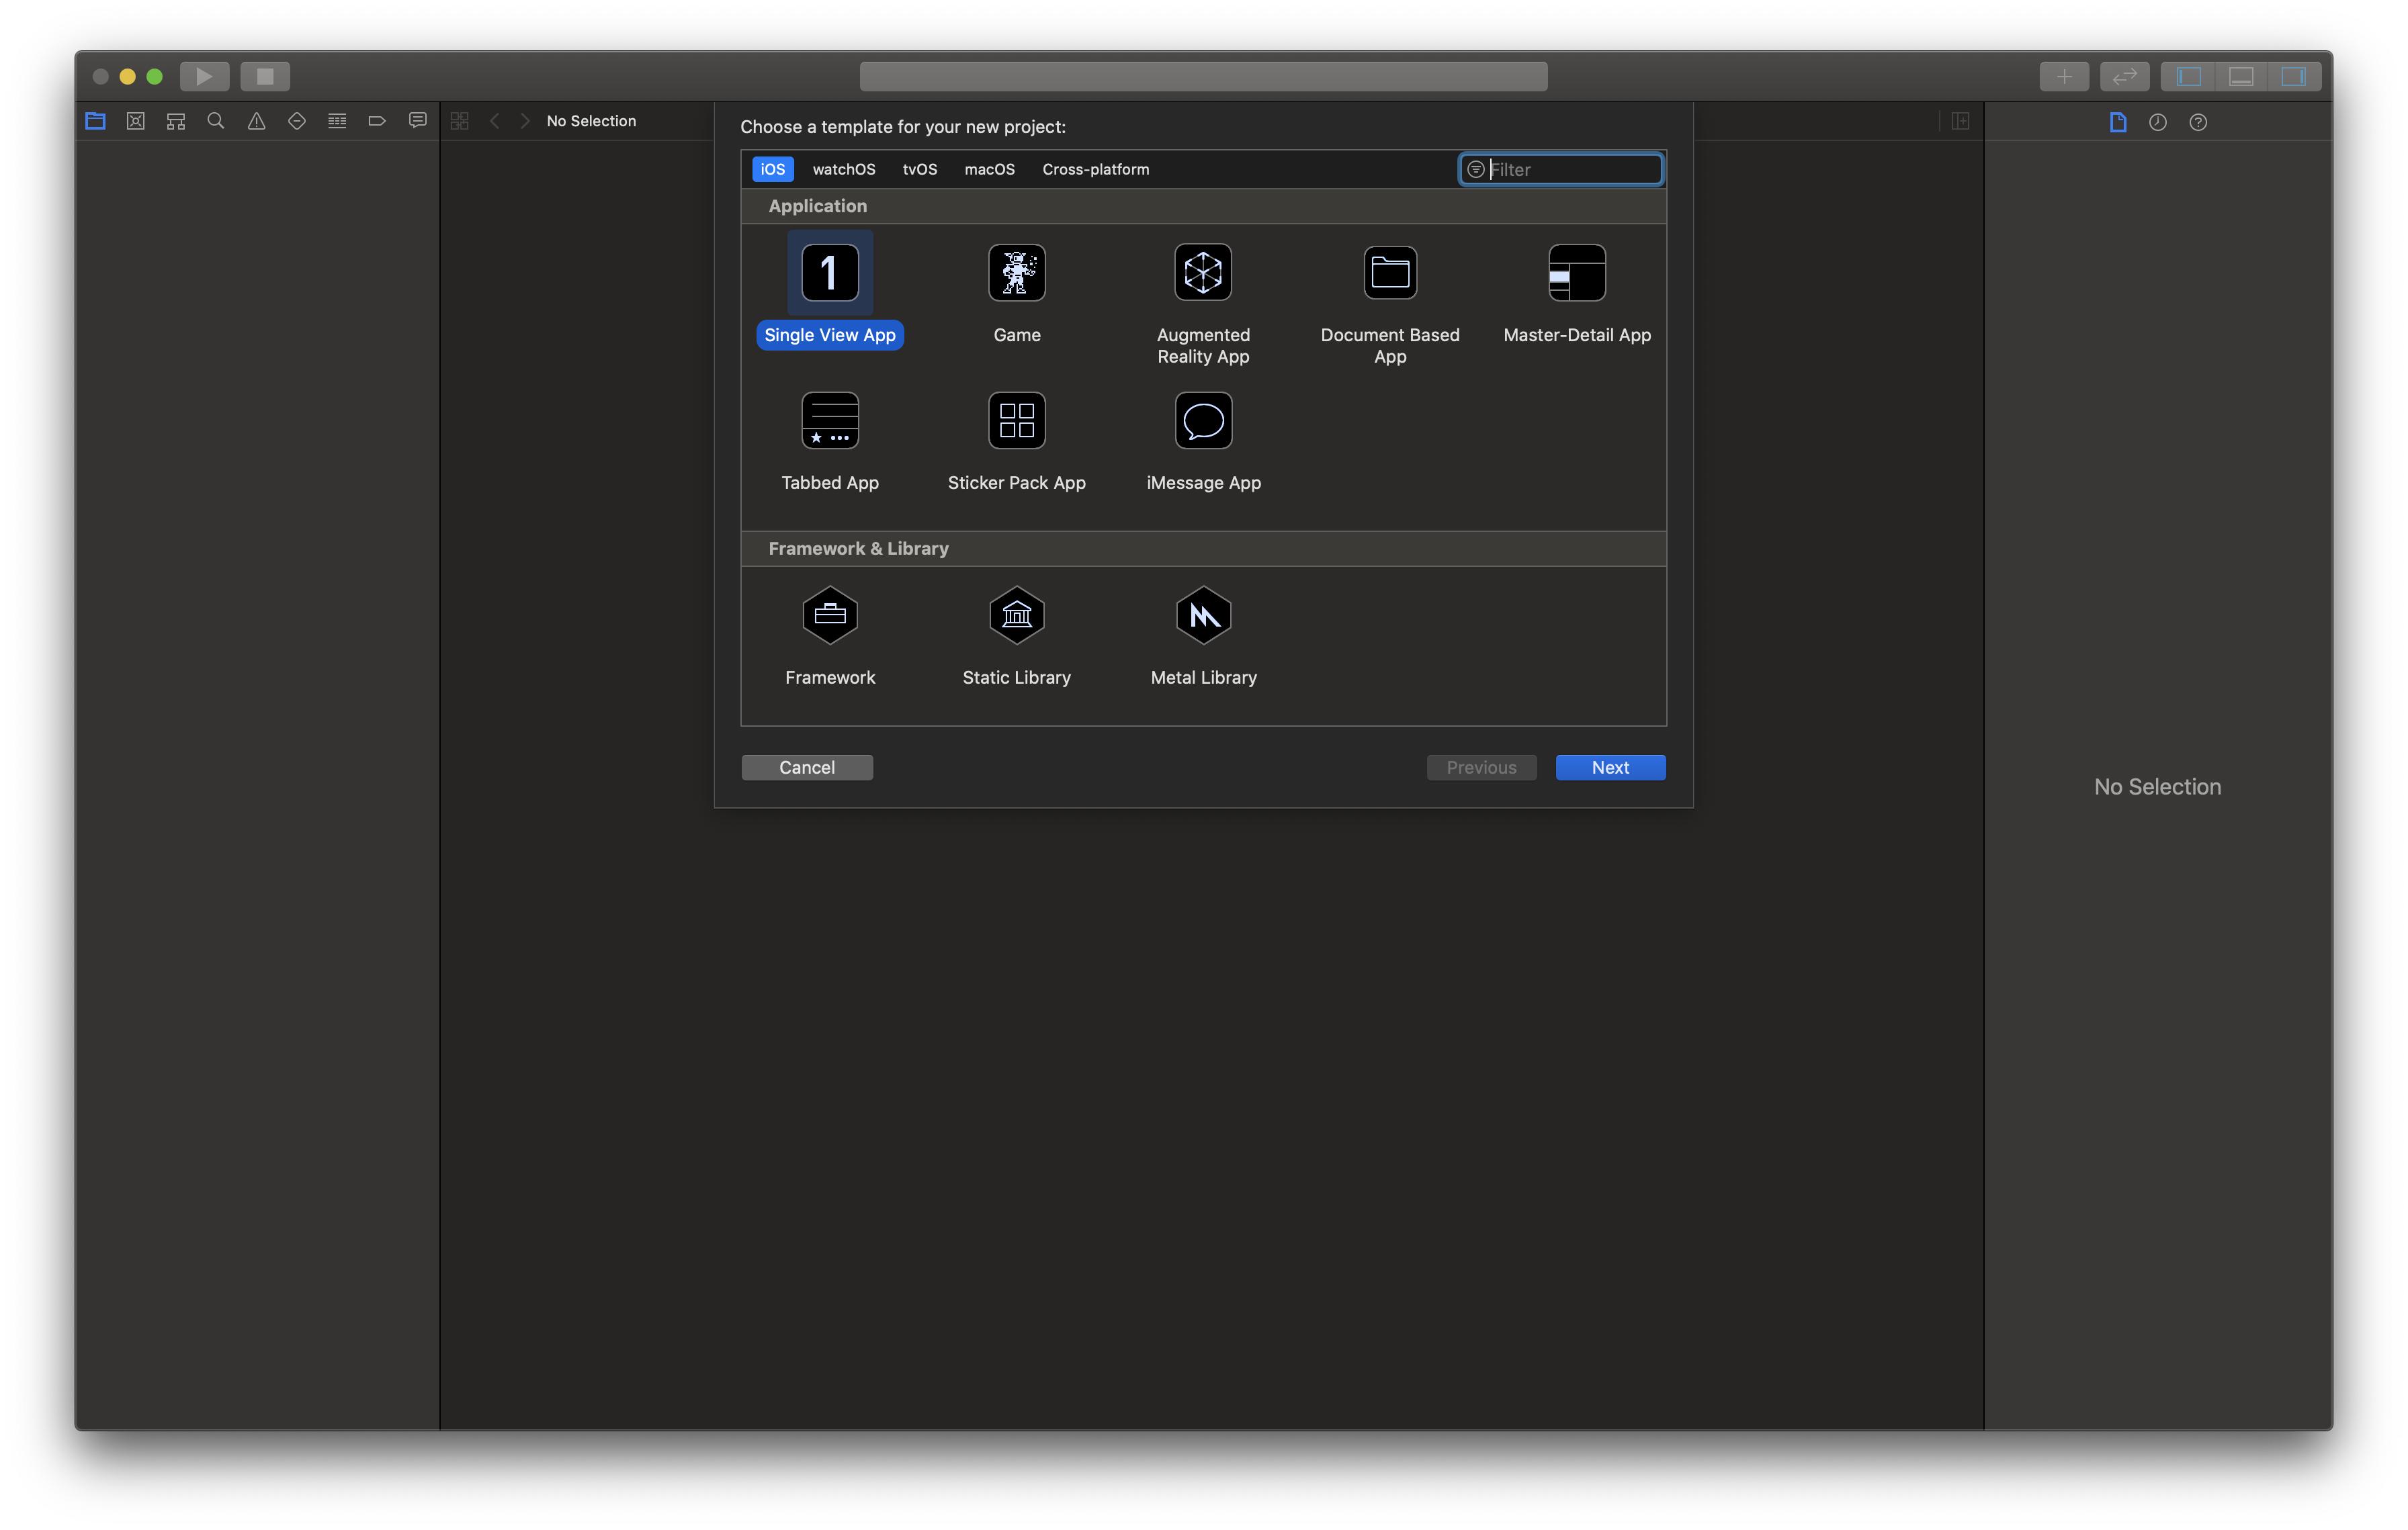Show the History inspector clock icon

[2158, 122]
